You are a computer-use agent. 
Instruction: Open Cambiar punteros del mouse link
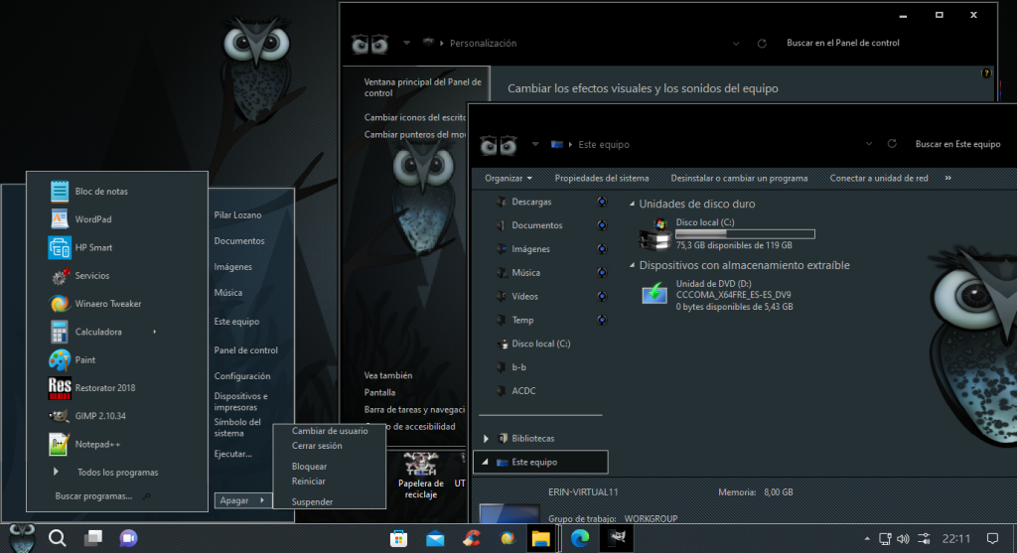pos(415,134)
